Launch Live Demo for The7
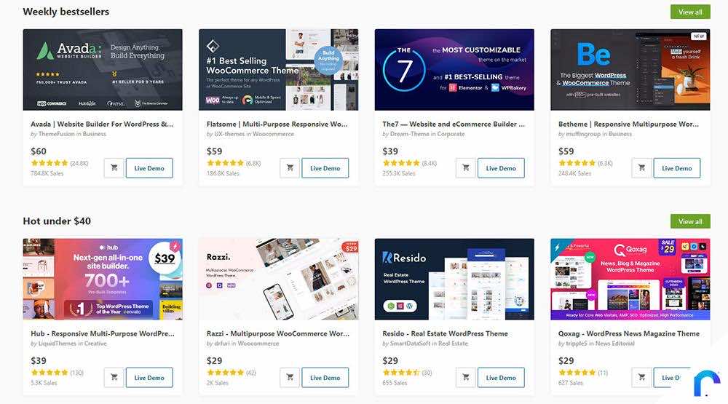The image size is (728, 404). click(501, 168)
